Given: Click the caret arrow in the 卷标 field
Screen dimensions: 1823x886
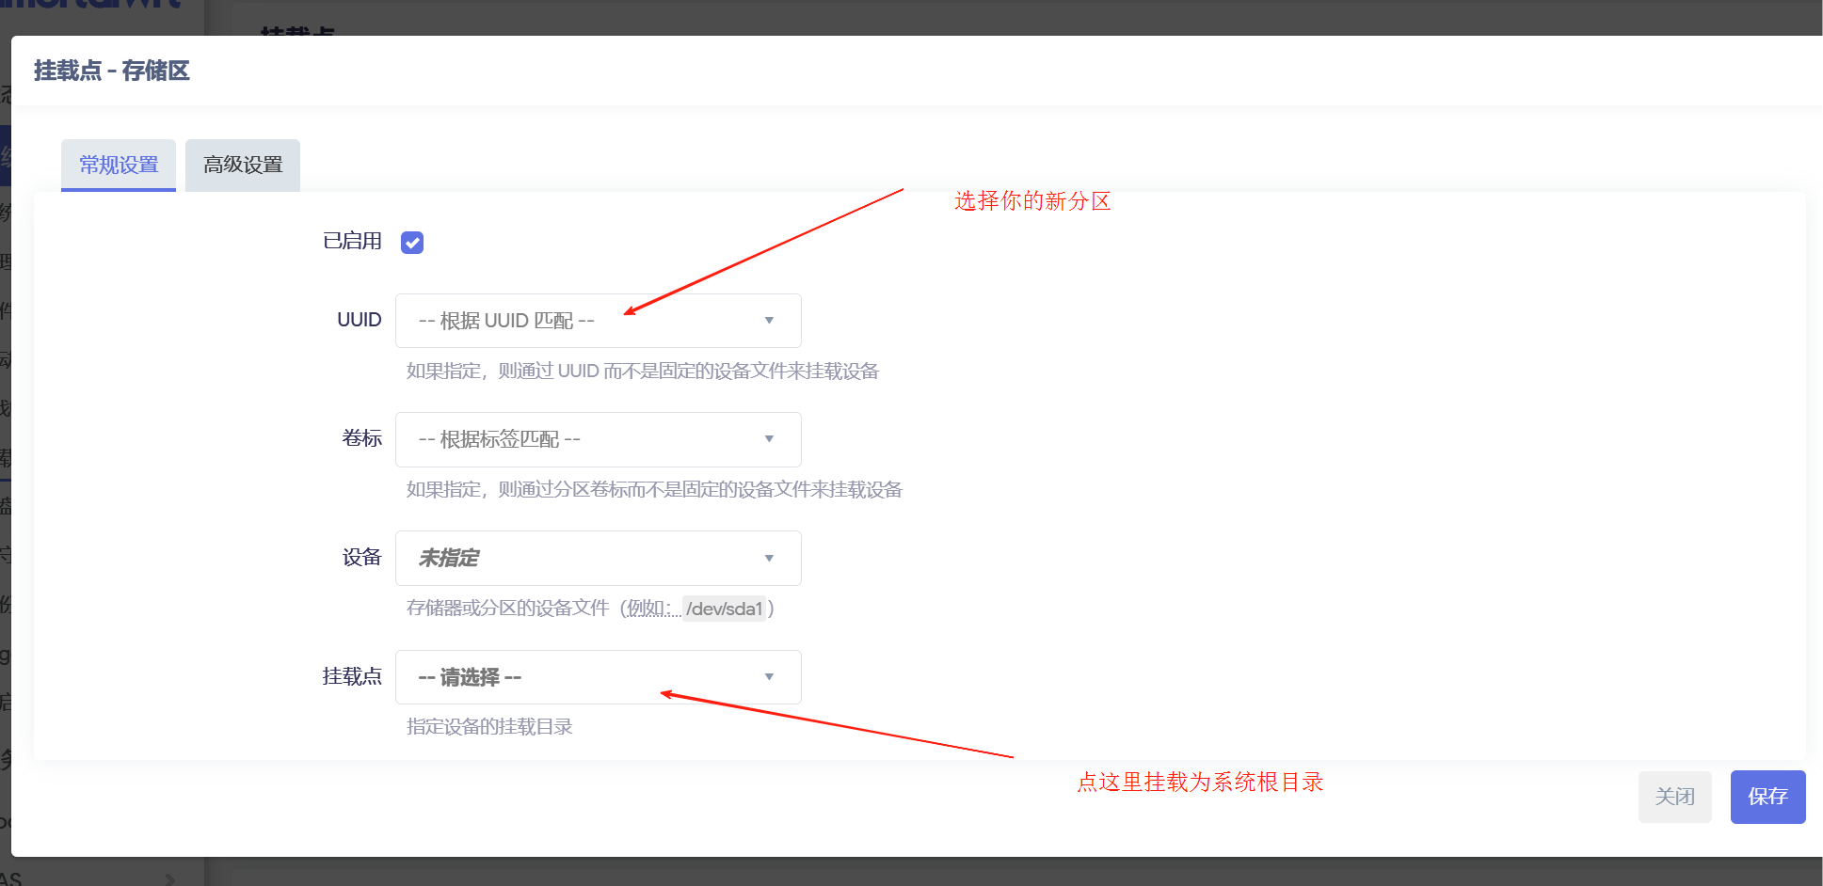Looking at the screenshot, I should point(769,439).
